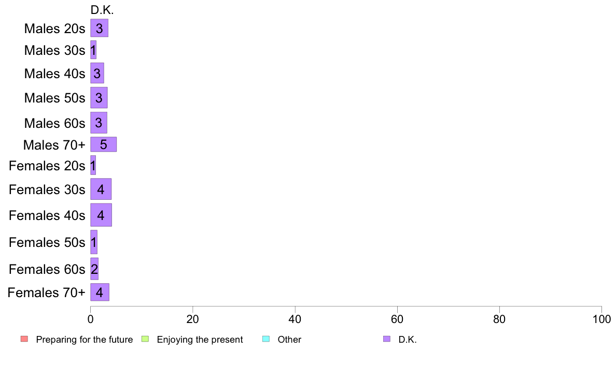Image resolution: width=616 pixels, height=381 pixels.
Task: Click the Females 30s row label
Action: pyautogui.click(x=47, y=189)
